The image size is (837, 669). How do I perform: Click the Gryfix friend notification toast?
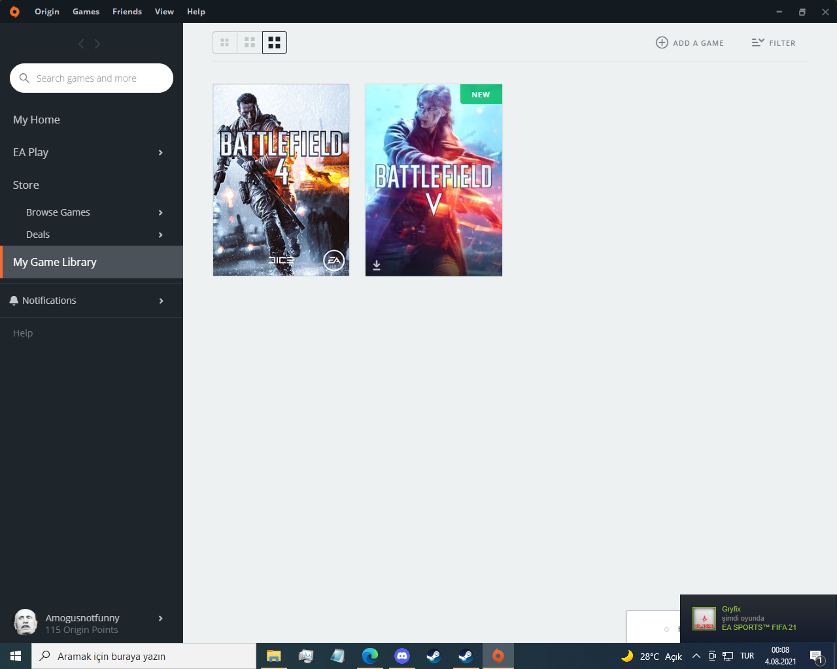[x=759, y=619]
